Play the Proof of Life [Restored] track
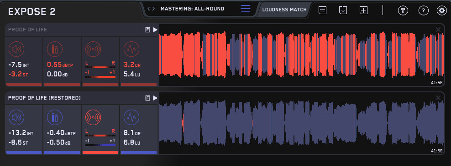This screenshot has height=166, width=451. (x=155, y=98)
